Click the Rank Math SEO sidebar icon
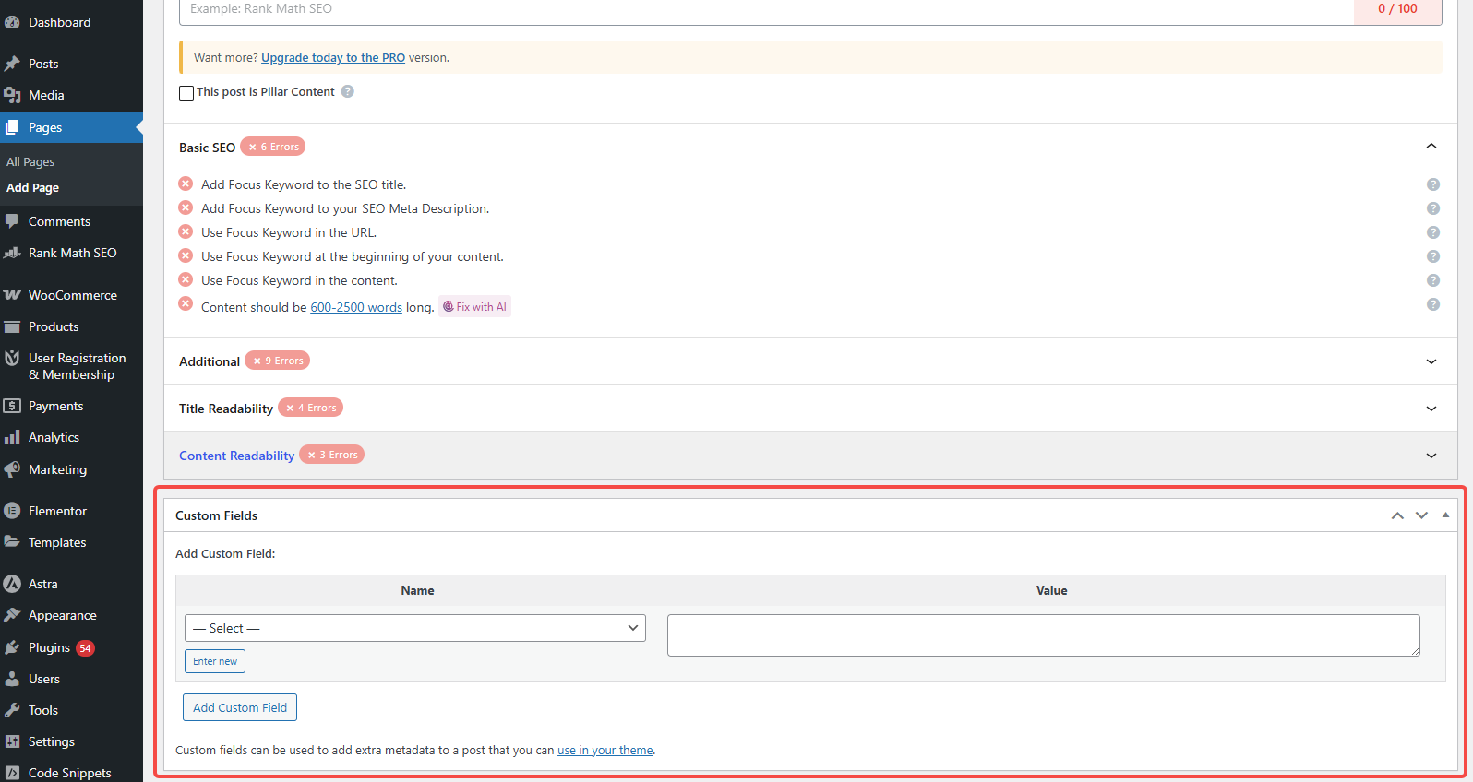The width and height of the screenshot is (1473, 782). 12,253
